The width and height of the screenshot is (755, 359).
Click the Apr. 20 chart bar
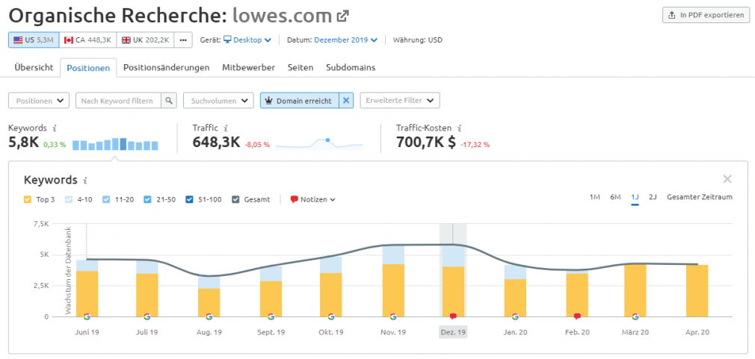pyautogui.click(x=697, y=291)
